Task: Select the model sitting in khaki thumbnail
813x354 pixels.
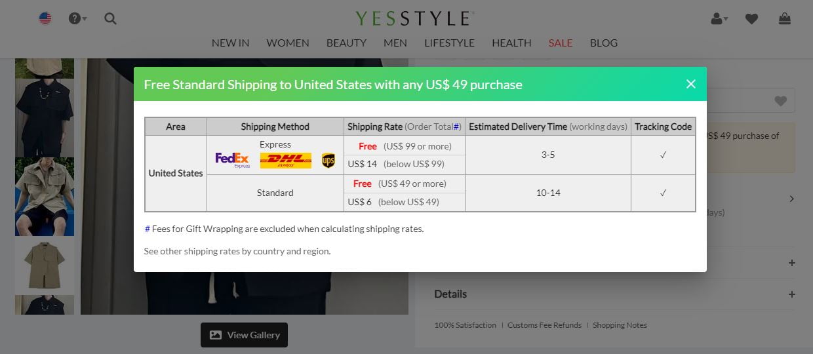Action: pyautogui.click(x=45, y=196)
